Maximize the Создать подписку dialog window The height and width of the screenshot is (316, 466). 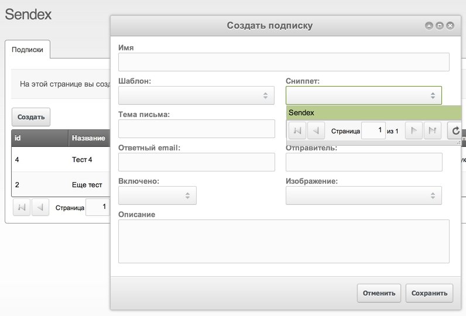[440, 26]
